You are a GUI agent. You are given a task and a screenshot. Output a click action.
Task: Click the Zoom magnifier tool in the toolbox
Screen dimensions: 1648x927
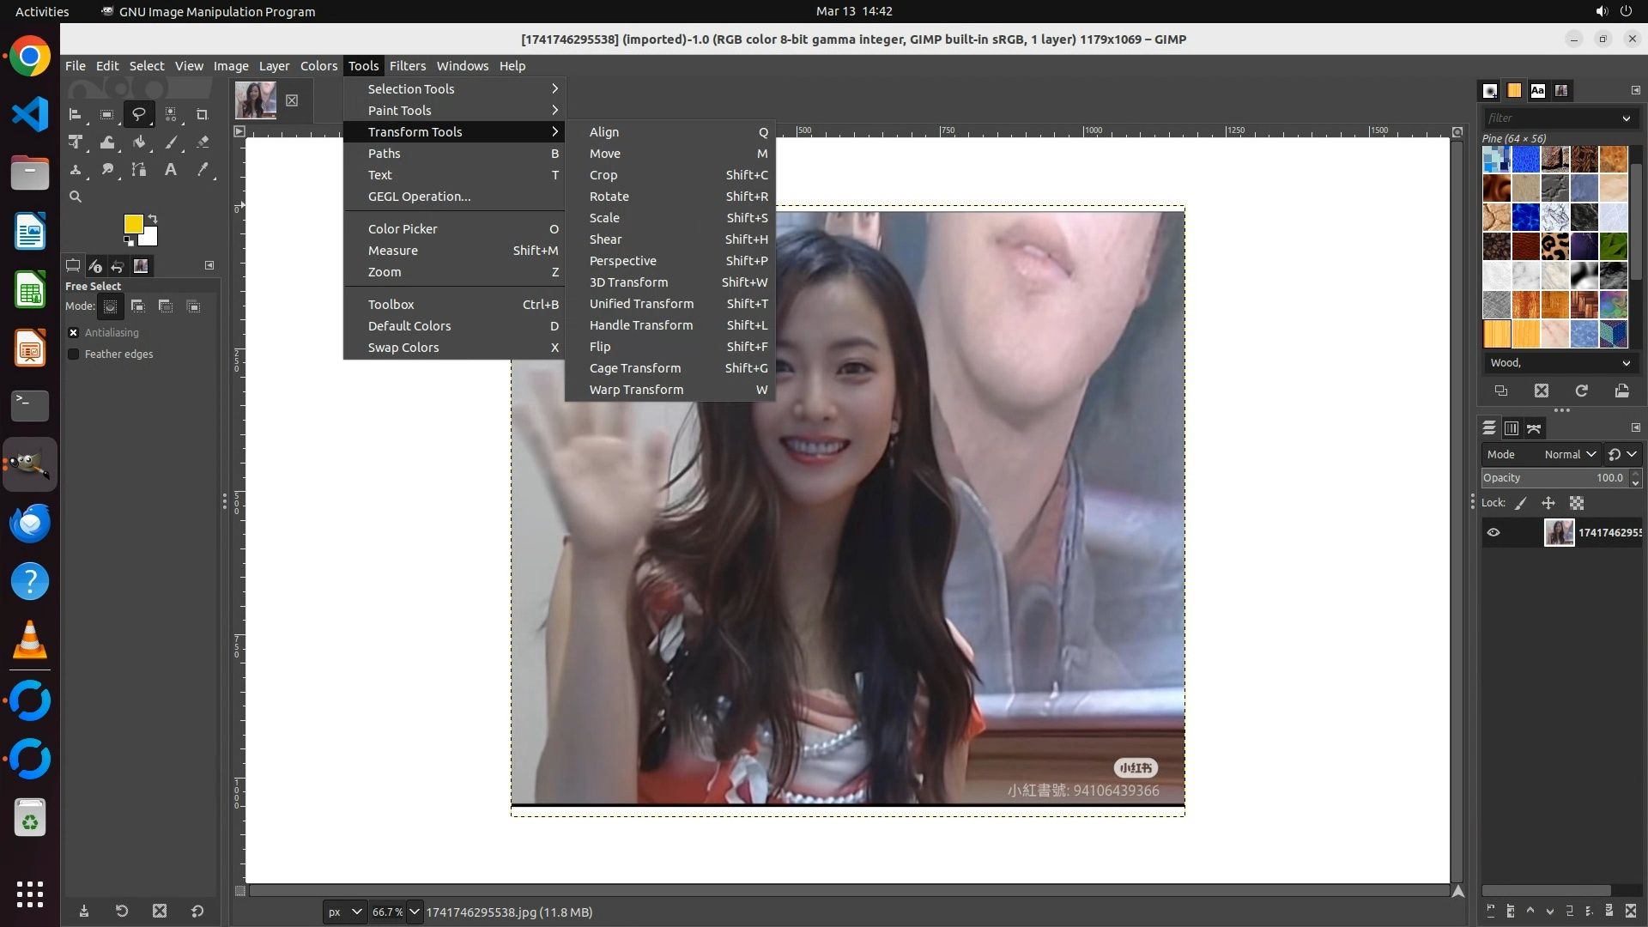coord(76,197)
